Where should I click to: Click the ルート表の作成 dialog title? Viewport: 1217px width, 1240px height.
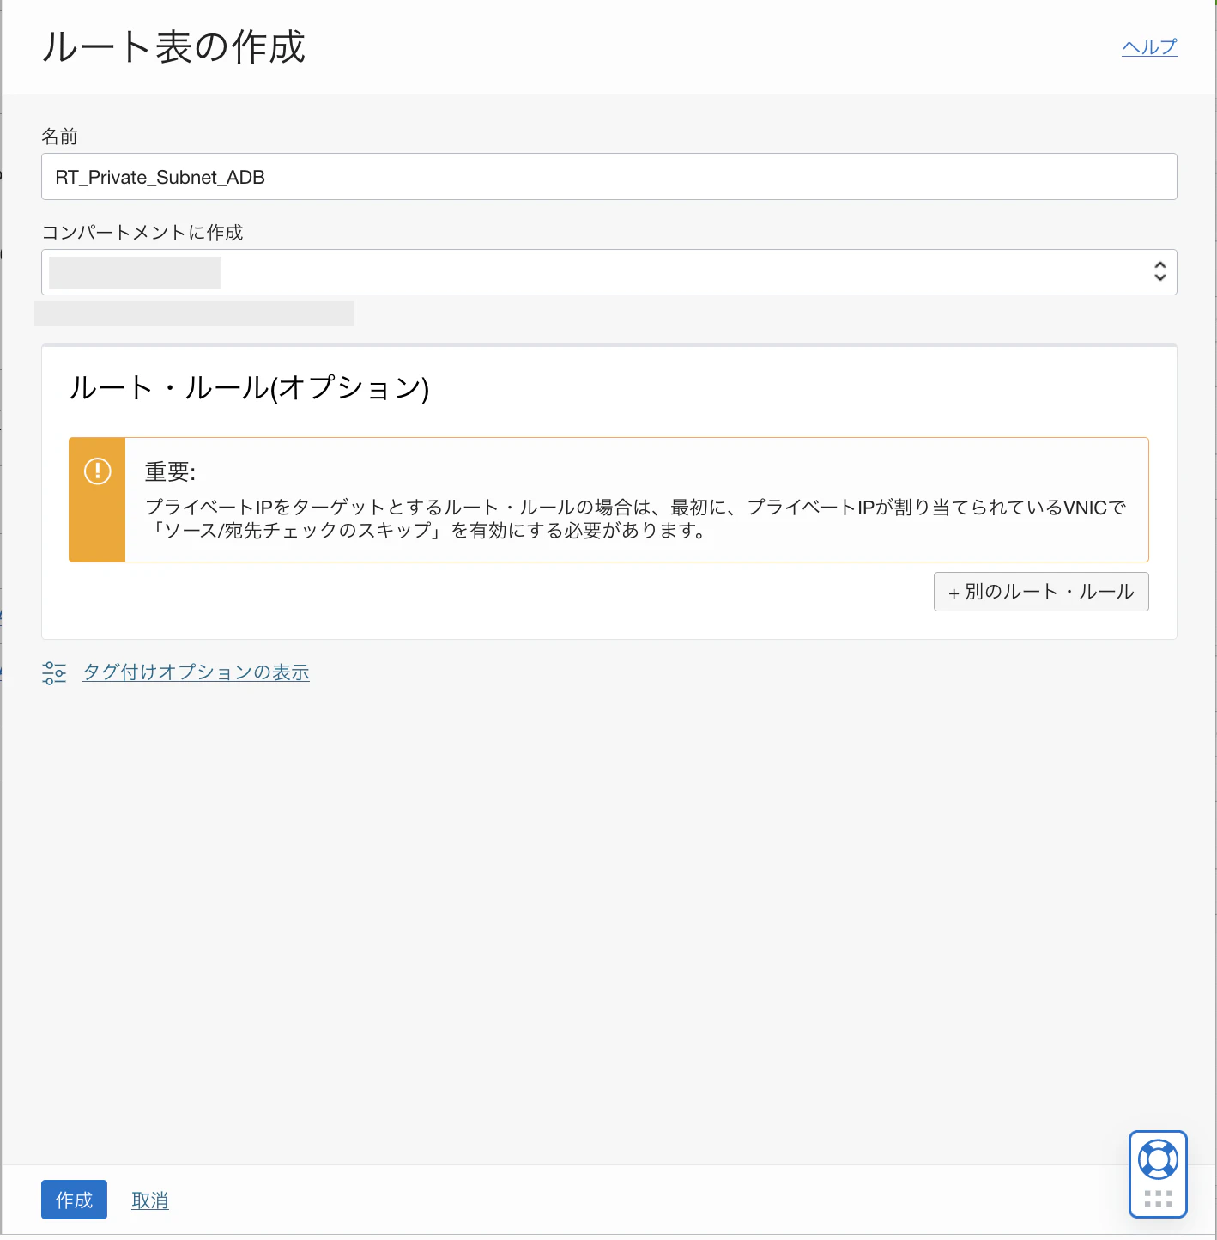tap(173, 46)
